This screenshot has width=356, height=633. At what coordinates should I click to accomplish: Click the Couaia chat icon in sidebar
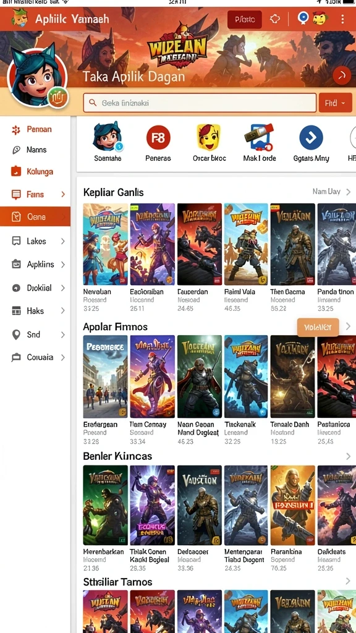[16, 357]
